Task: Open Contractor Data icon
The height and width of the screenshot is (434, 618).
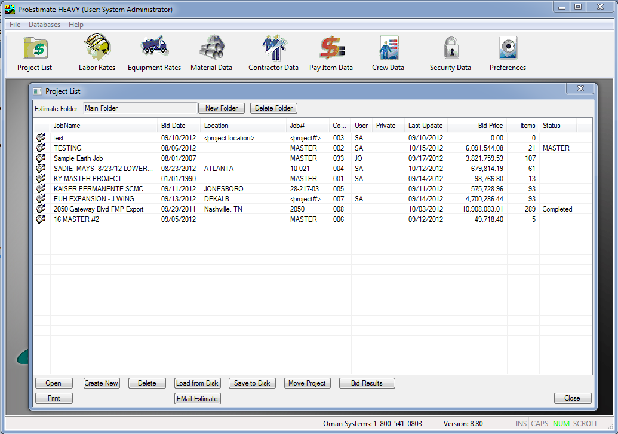Action: pos(274,47)
